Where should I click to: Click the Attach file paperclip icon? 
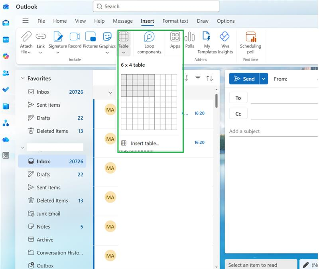[x=26, y=37]
